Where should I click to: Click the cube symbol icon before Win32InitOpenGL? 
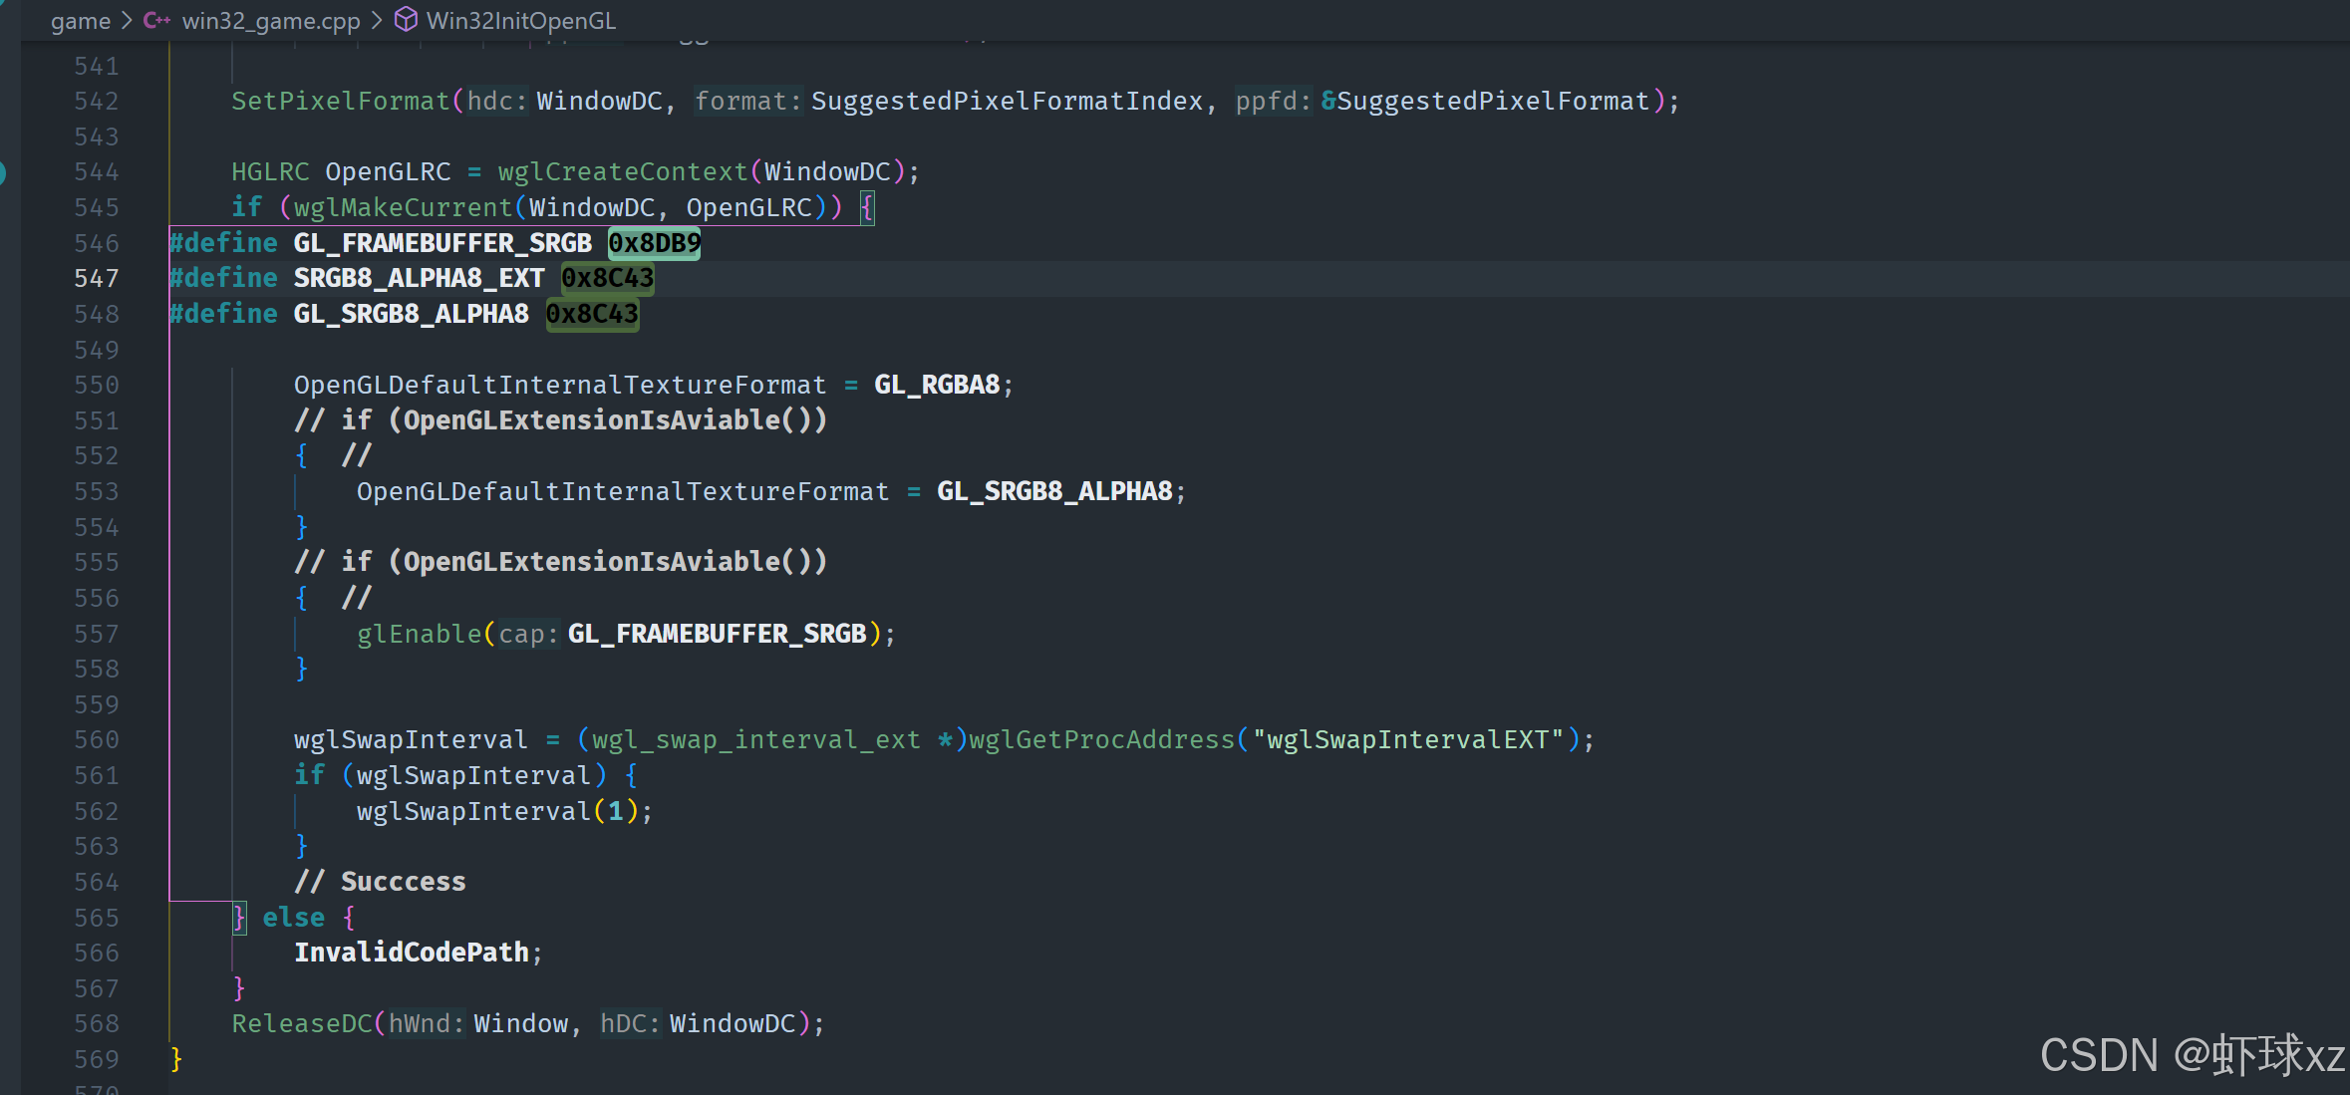coord(406,20)
